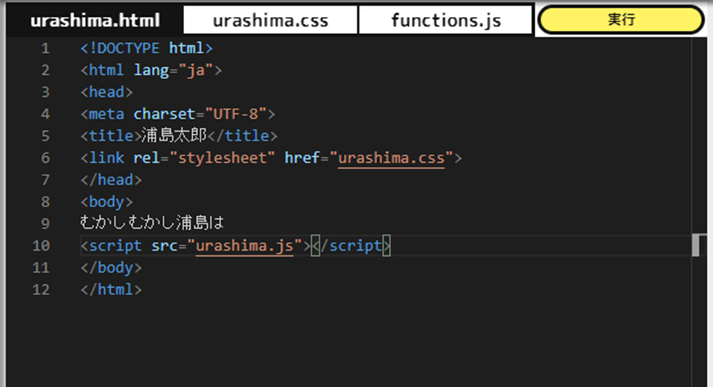Select line number 5 in the gutter
This screenshot has height=387, width=713.
45,136
